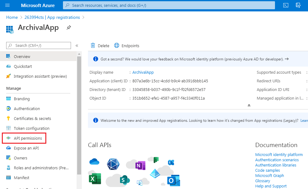Open Endpoints via the globe icon

pyautogui.click(x=117, y=46)
